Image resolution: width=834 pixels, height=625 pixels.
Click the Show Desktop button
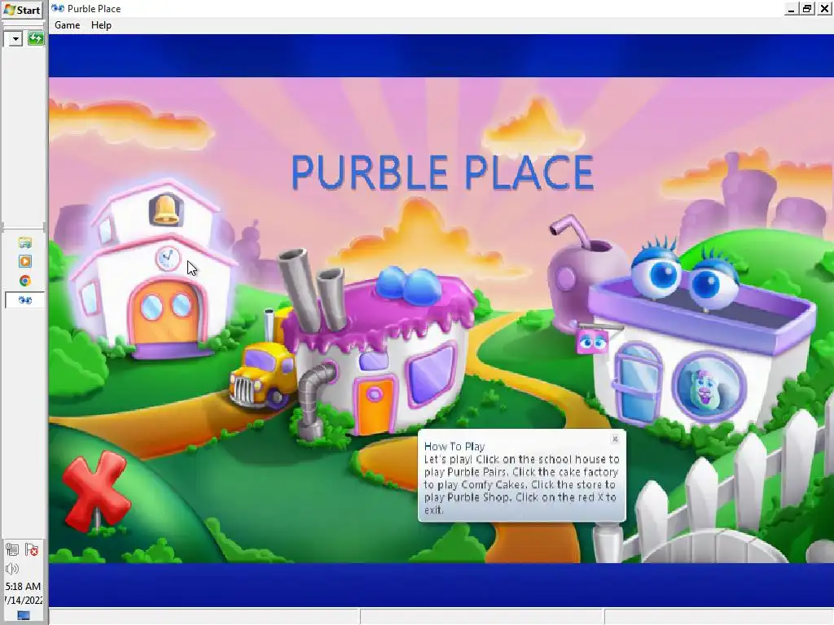pos(24,615)
